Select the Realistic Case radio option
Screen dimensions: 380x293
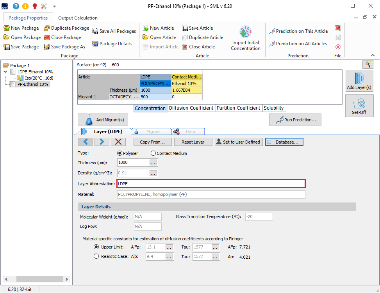pos(96,256)
